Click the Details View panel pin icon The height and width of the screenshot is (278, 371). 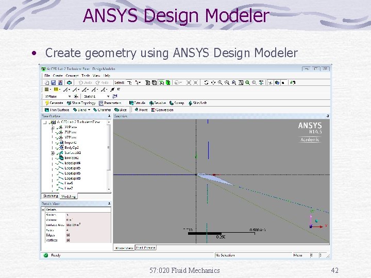(x=109, y=203)
